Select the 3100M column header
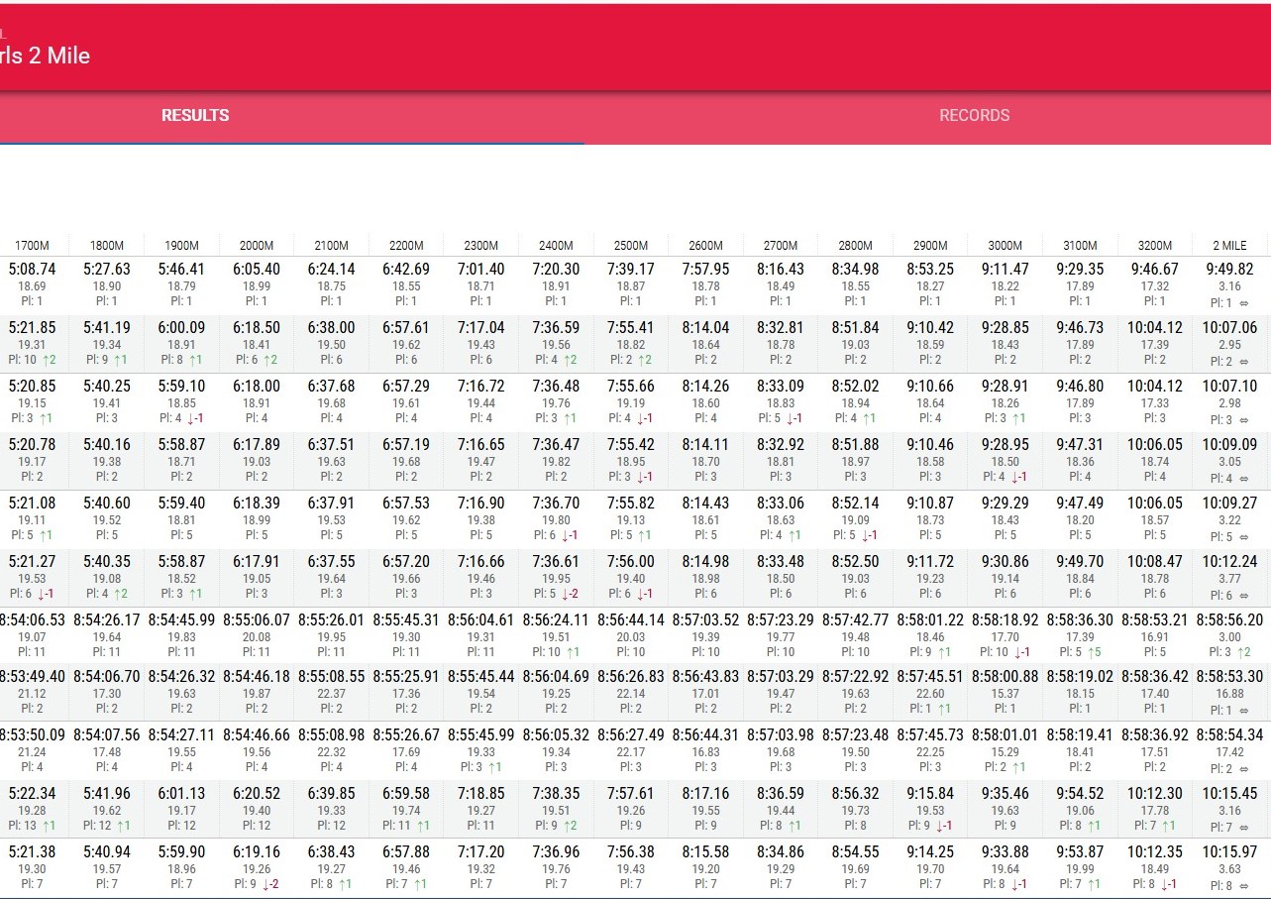Image resolution: width=1271 pixels, height=899 pixels. [1080, 246]
